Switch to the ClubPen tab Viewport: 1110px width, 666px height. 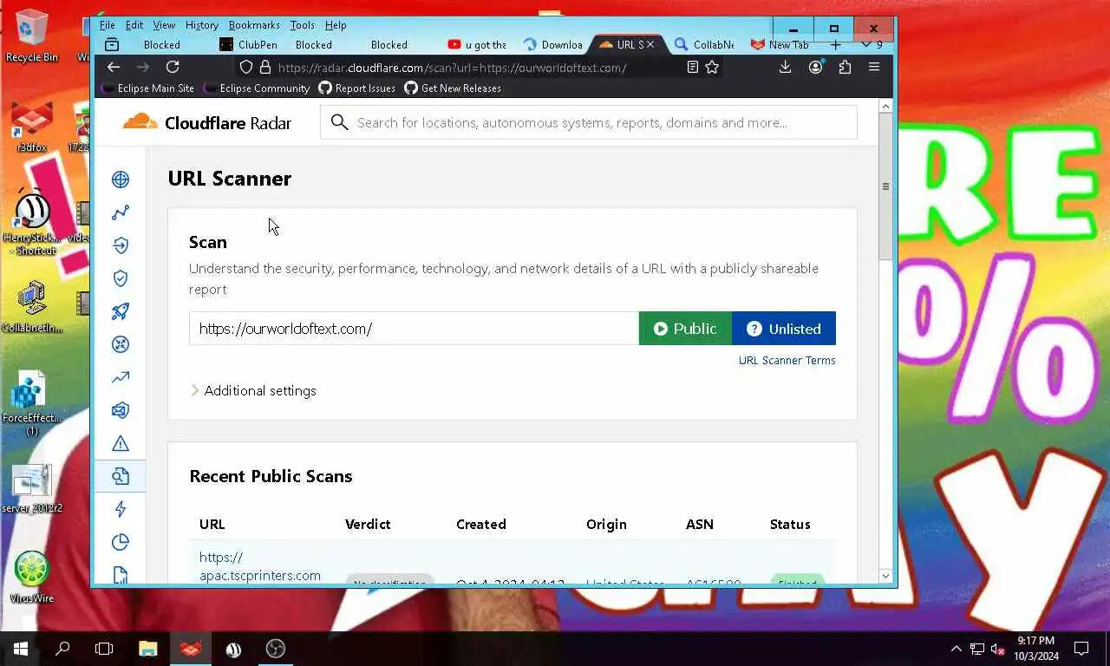(248, 44)
